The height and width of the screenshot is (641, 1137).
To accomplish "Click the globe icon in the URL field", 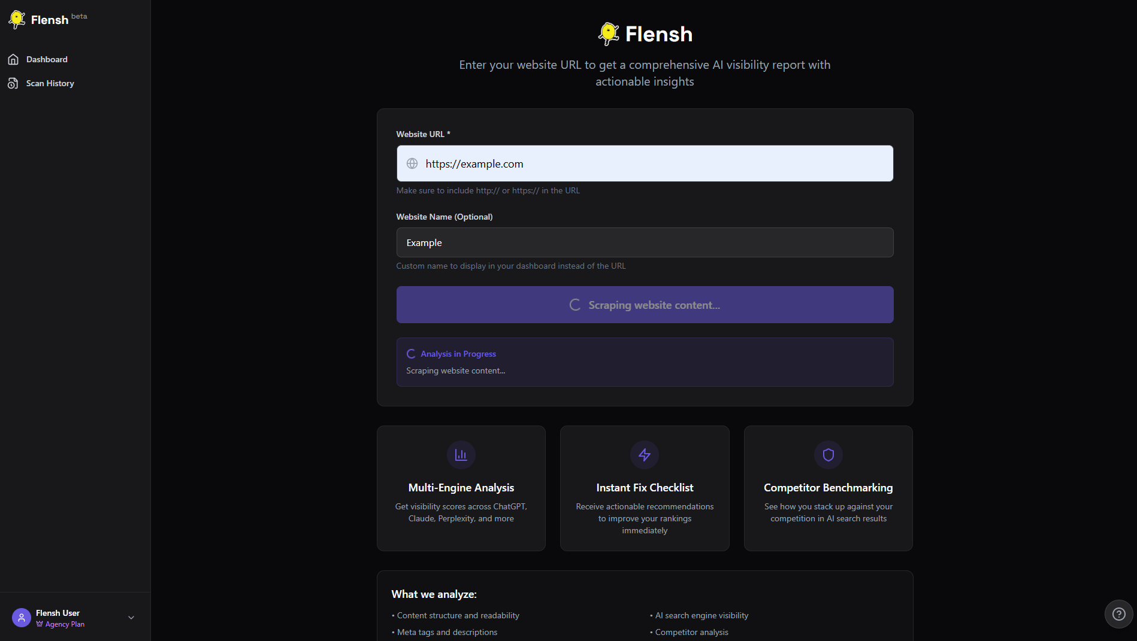I will [412, 163].
